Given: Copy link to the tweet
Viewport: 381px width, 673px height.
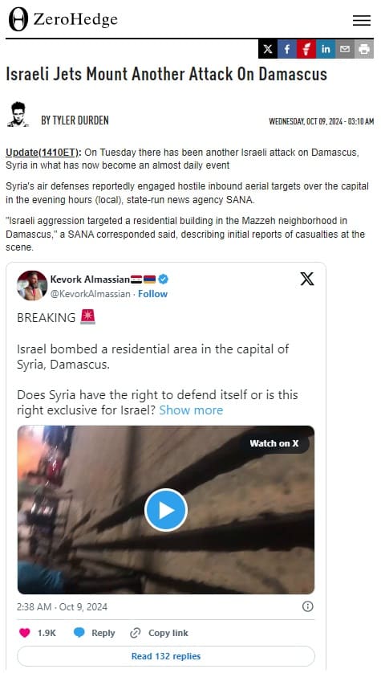Looking at the screenshot, I should [x=159, y=633].
